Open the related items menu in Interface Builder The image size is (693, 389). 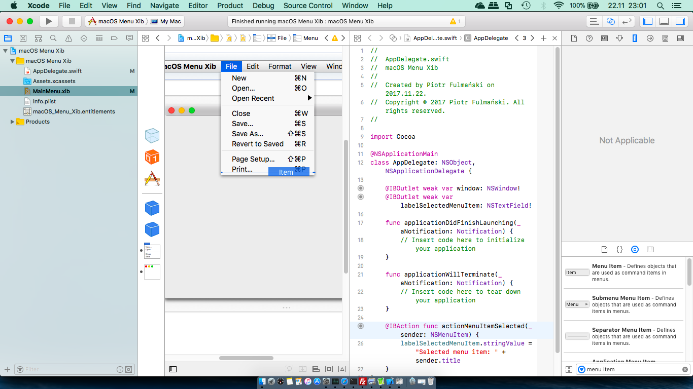pyautogui.click(x=145, y=38)
